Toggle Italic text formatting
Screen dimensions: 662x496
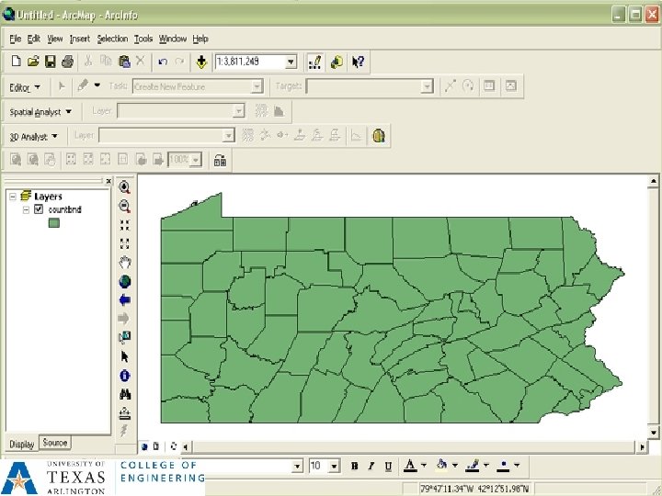click(x=371, y=466)
